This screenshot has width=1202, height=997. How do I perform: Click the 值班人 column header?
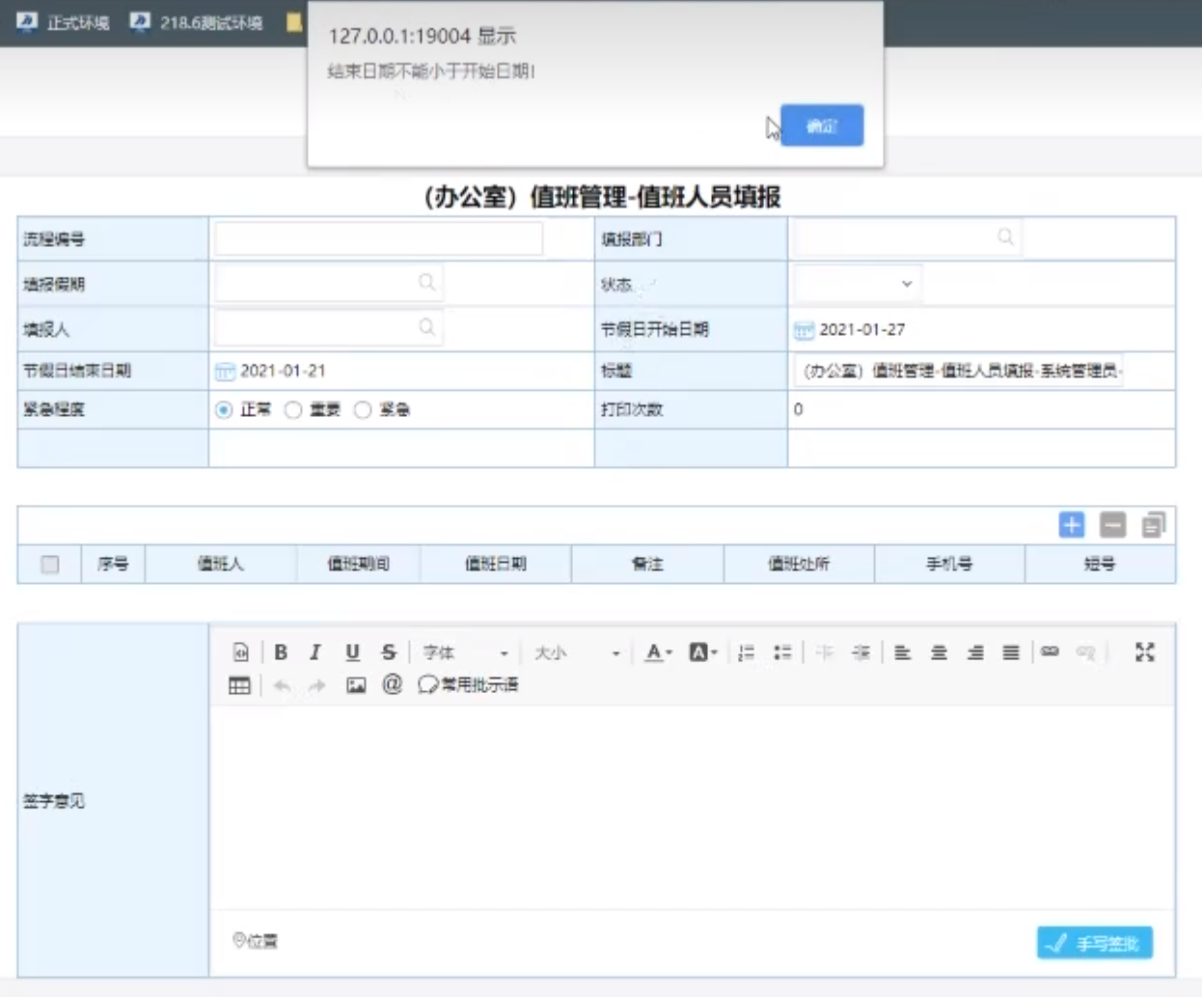click(x=221, y=565)
